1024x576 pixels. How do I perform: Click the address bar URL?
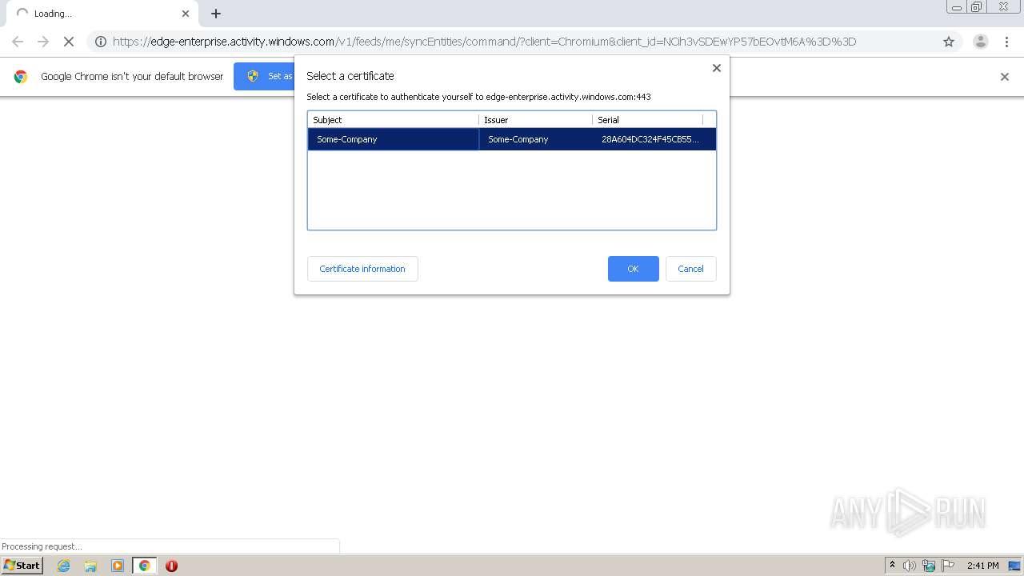[484, 42]
